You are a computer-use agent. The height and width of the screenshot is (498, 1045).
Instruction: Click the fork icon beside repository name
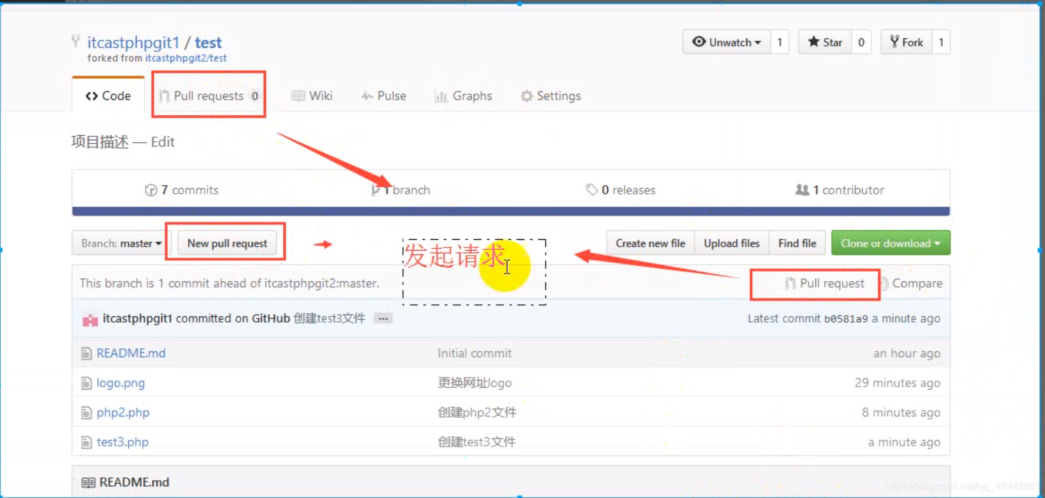(76, 41)
